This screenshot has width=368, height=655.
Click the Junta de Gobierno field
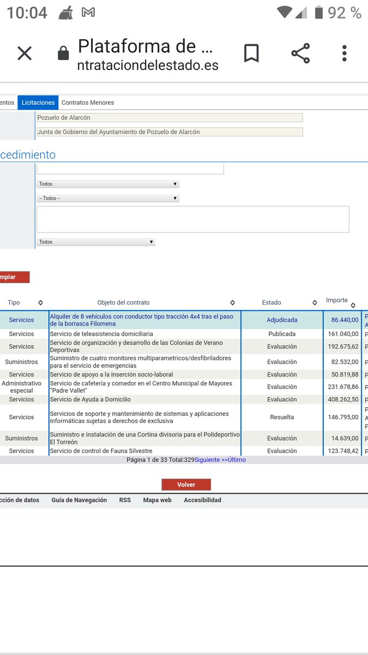170,132
